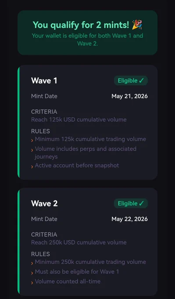Select the Wave 2 heading
The width and height of the screenshot is (175, 299).
(x=44, y=204)
